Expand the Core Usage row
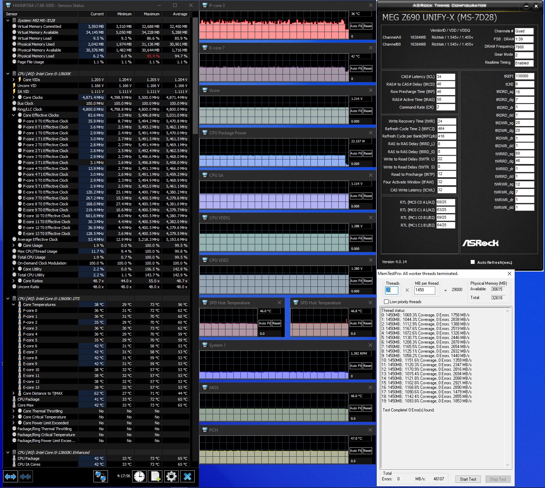Image resolution: width=545 pixels, height=488 pixels. click(14, 245)
